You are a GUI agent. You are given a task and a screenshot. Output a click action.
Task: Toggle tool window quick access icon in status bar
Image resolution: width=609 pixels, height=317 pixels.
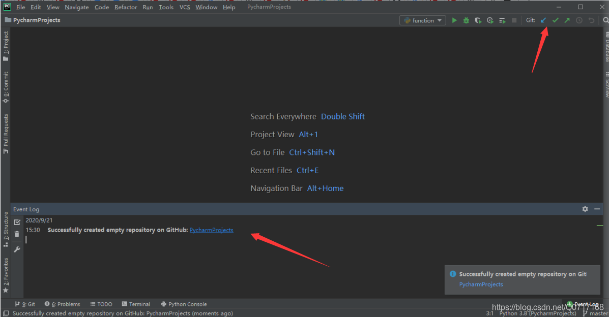coord(6,313)
